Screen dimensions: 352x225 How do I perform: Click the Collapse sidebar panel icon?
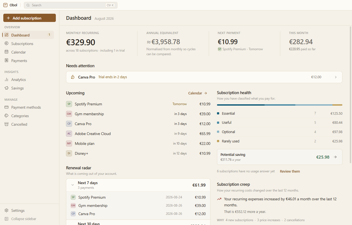point(7,219)
